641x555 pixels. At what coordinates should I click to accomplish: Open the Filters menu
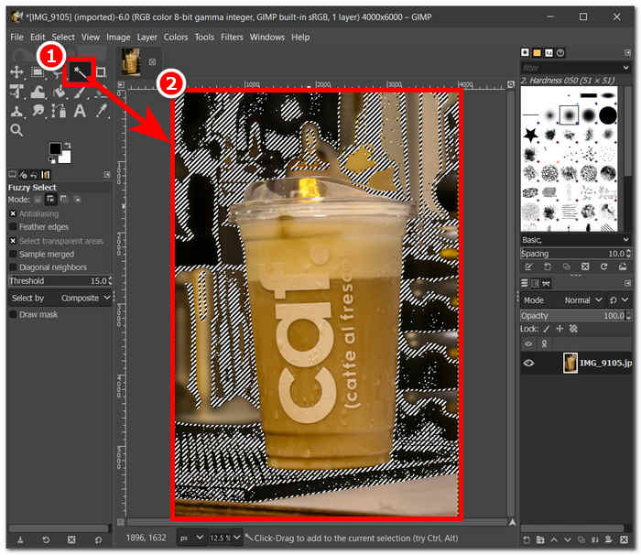click(x=231, y=37)
